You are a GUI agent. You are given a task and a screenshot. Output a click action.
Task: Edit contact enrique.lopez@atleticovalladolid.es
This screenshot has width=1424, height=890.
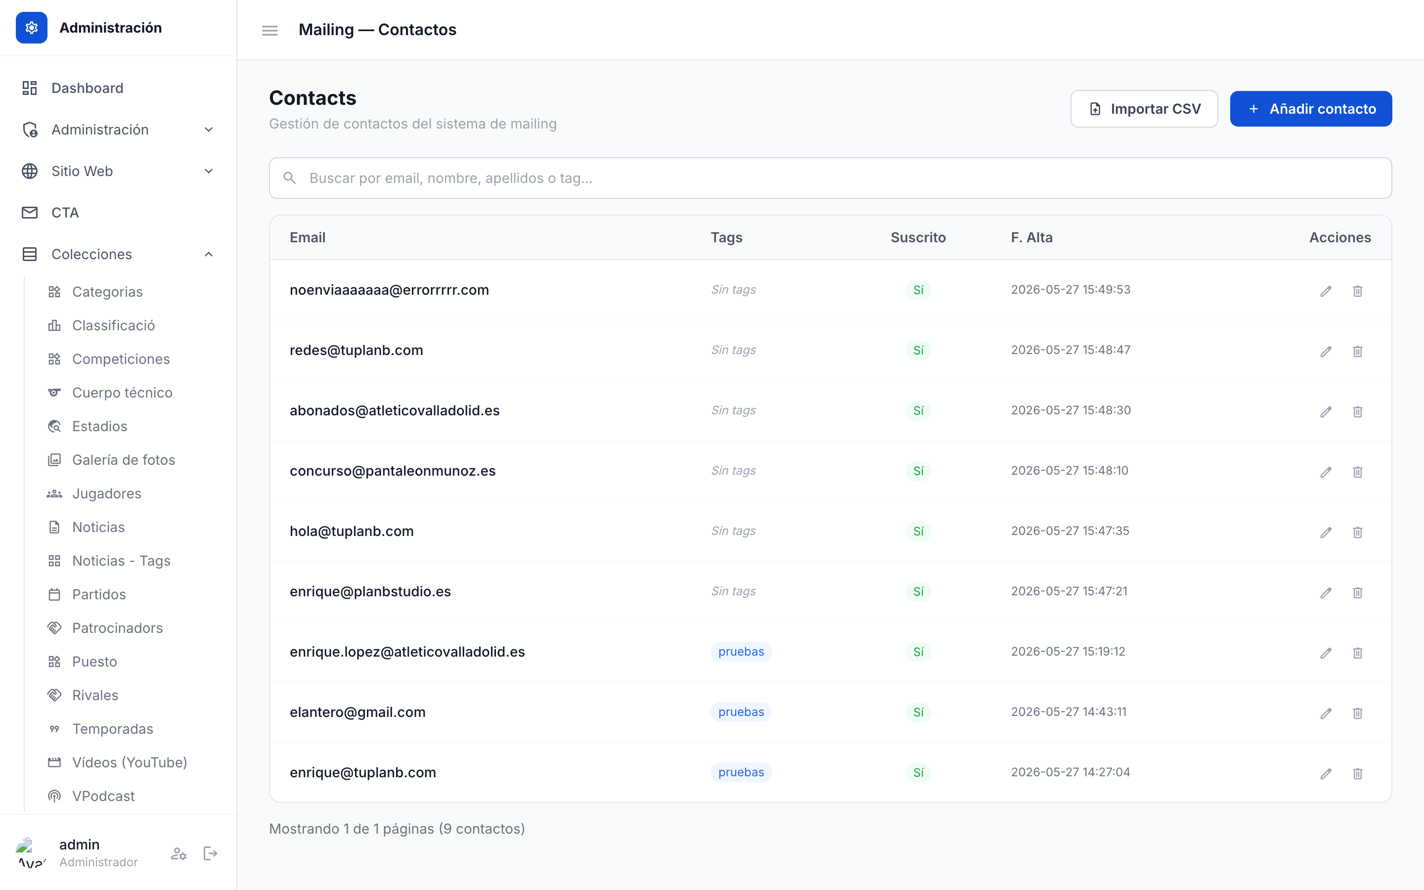click(1326, 653)
